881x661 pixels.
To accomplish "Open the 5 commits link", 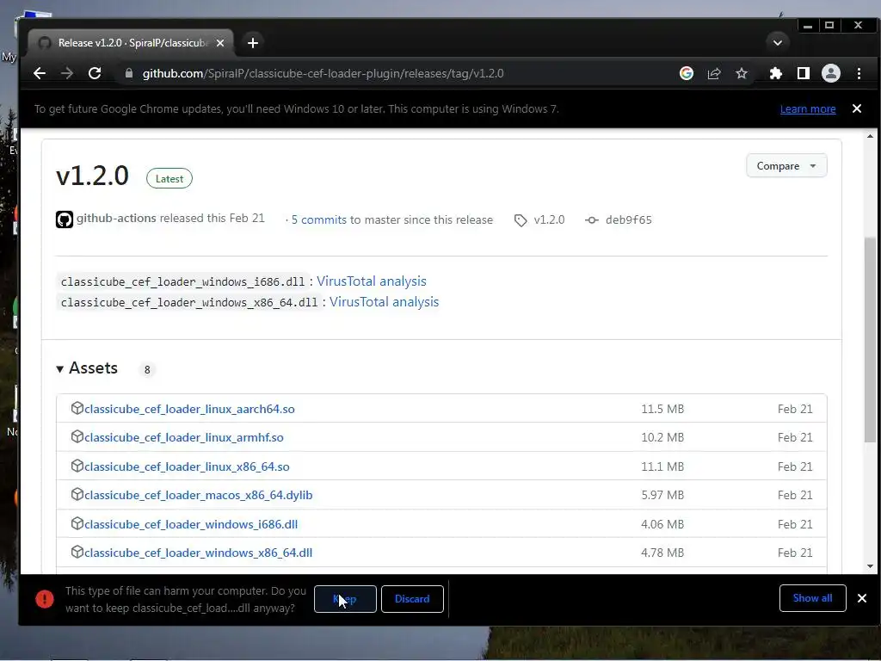I will pos(318,219).
